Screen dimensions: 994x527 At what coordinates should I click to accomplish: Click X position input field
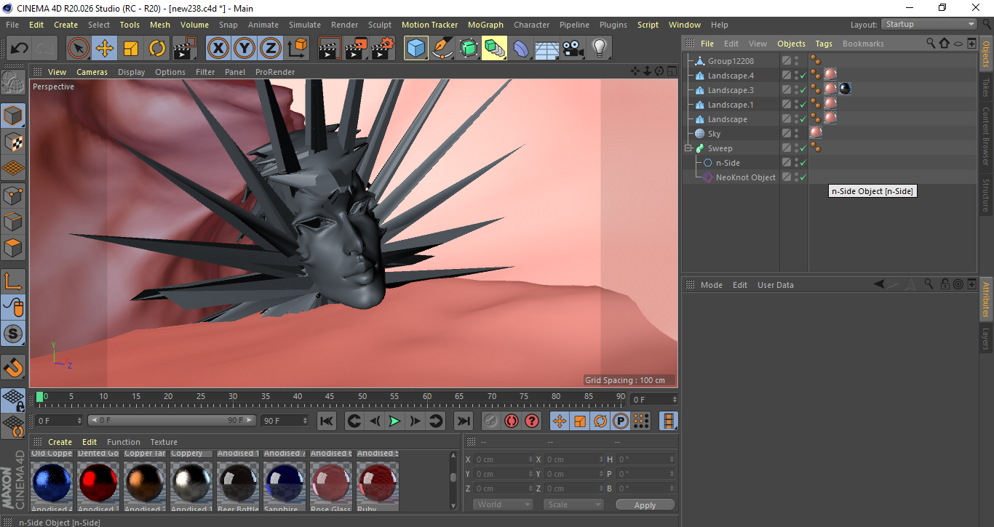click(504, 459)
